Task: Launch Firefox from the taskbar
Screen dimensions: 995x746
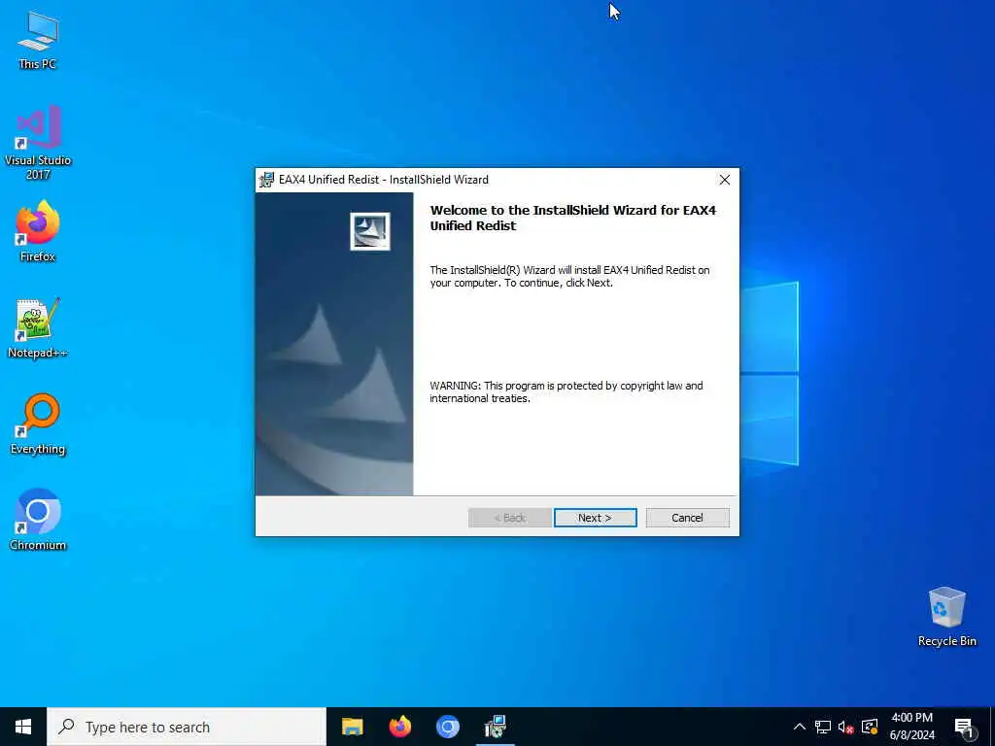Action: (x=399, y=727)
